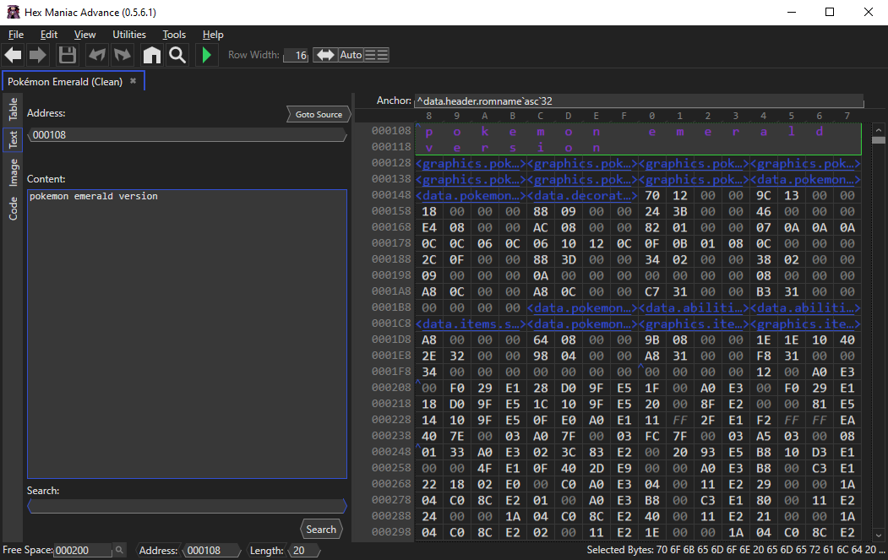
Task: Click the Back navigation arrow
Action: pyautogui.click(x=13, y=55)
